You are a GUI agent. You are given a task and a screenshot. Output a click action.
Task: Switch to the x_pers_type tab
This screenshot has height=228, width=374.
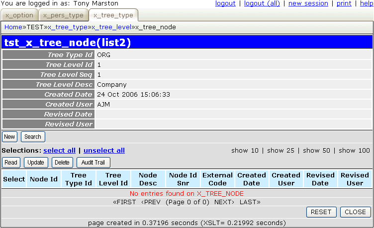pos(63,15)
